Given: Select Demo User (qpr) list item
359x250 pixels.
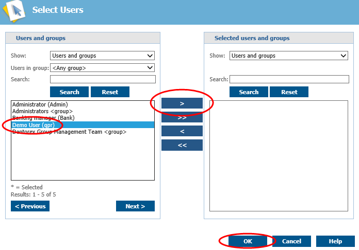Looking at the screenshot, I should [34, 125].
